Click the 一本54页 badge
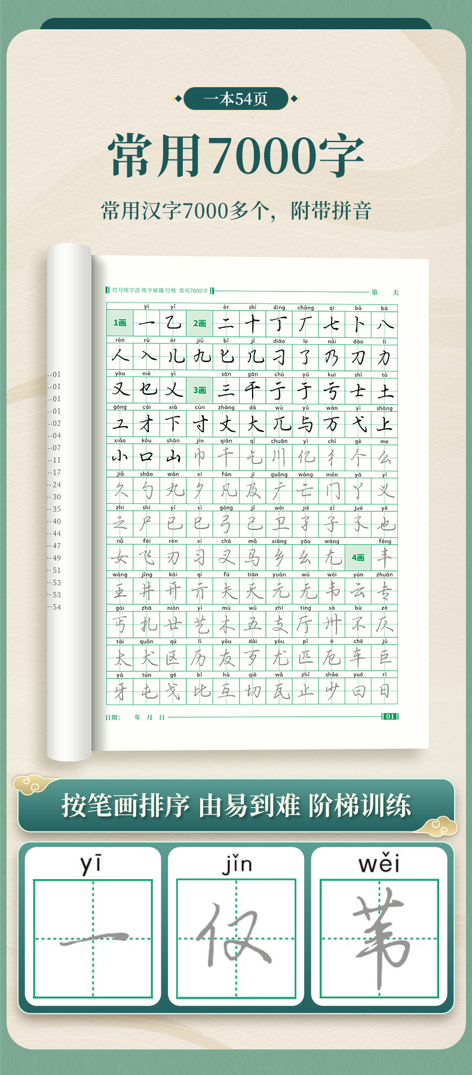The image size is (472, 1075). pyautogui.click(x=236, y=99)
